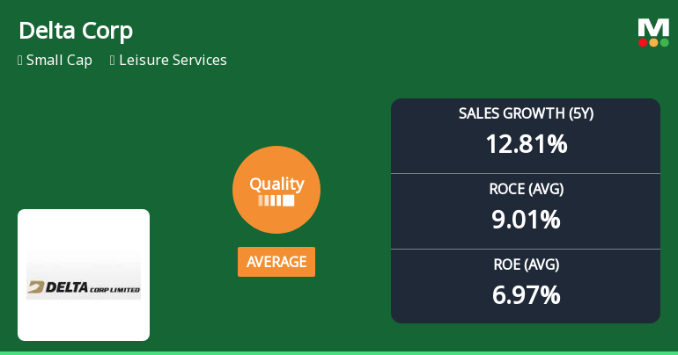Click the ROCE (AVG) label
The width and height of the screenshot is (678, 355).
[x=526, y=189]
